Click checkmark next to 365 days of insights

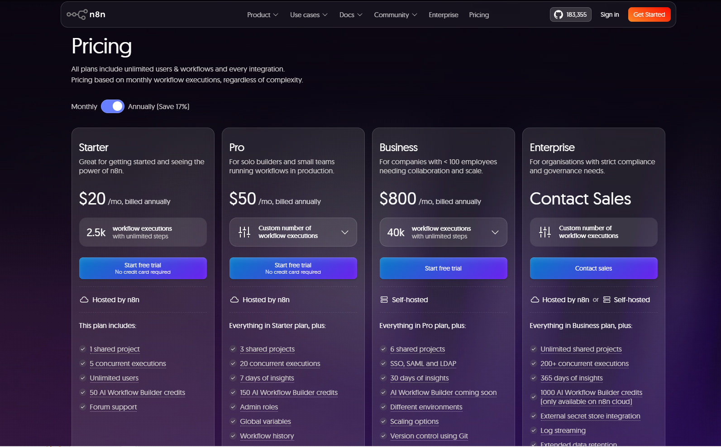pyautogui.click(x=534, y=378)
